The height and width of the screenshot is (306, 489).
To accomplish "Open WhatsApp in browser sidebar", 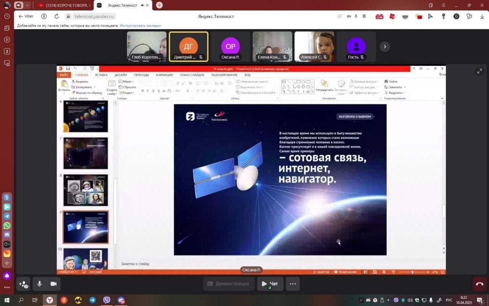I will pos(7,226).
